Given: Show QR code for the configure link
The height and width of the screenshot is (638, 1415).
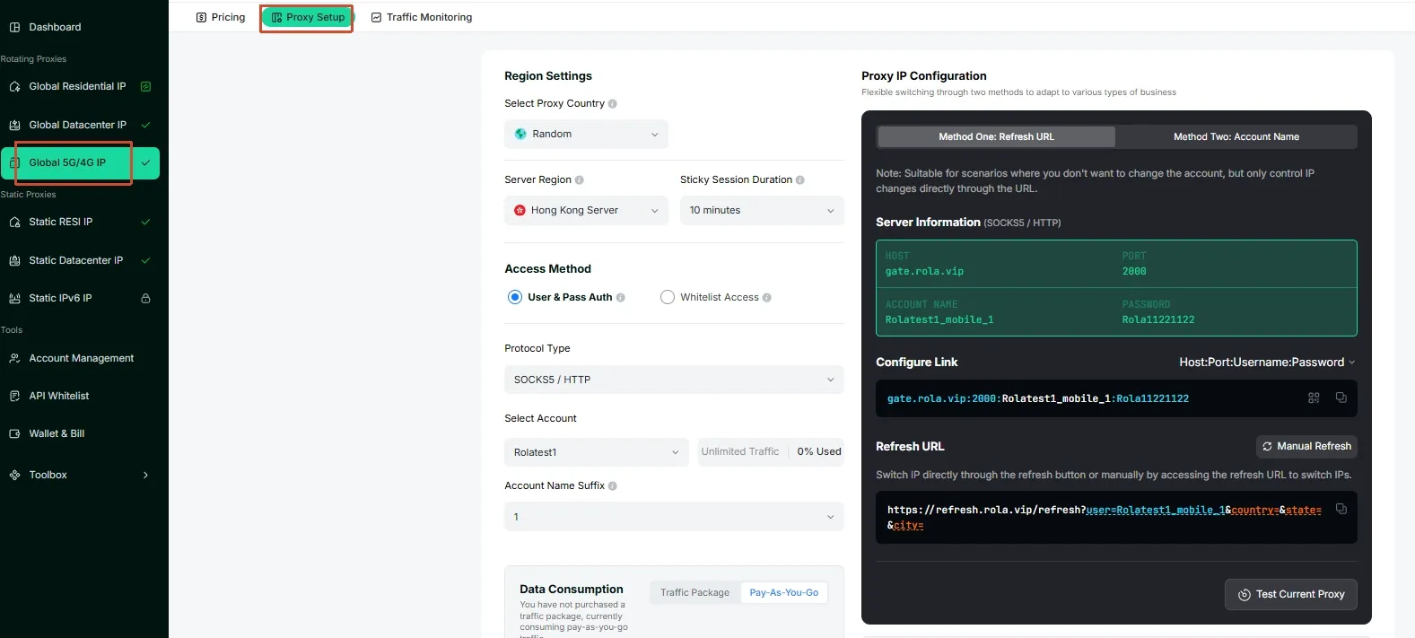Looking at the screenshot, I should tap(1314, 398).
